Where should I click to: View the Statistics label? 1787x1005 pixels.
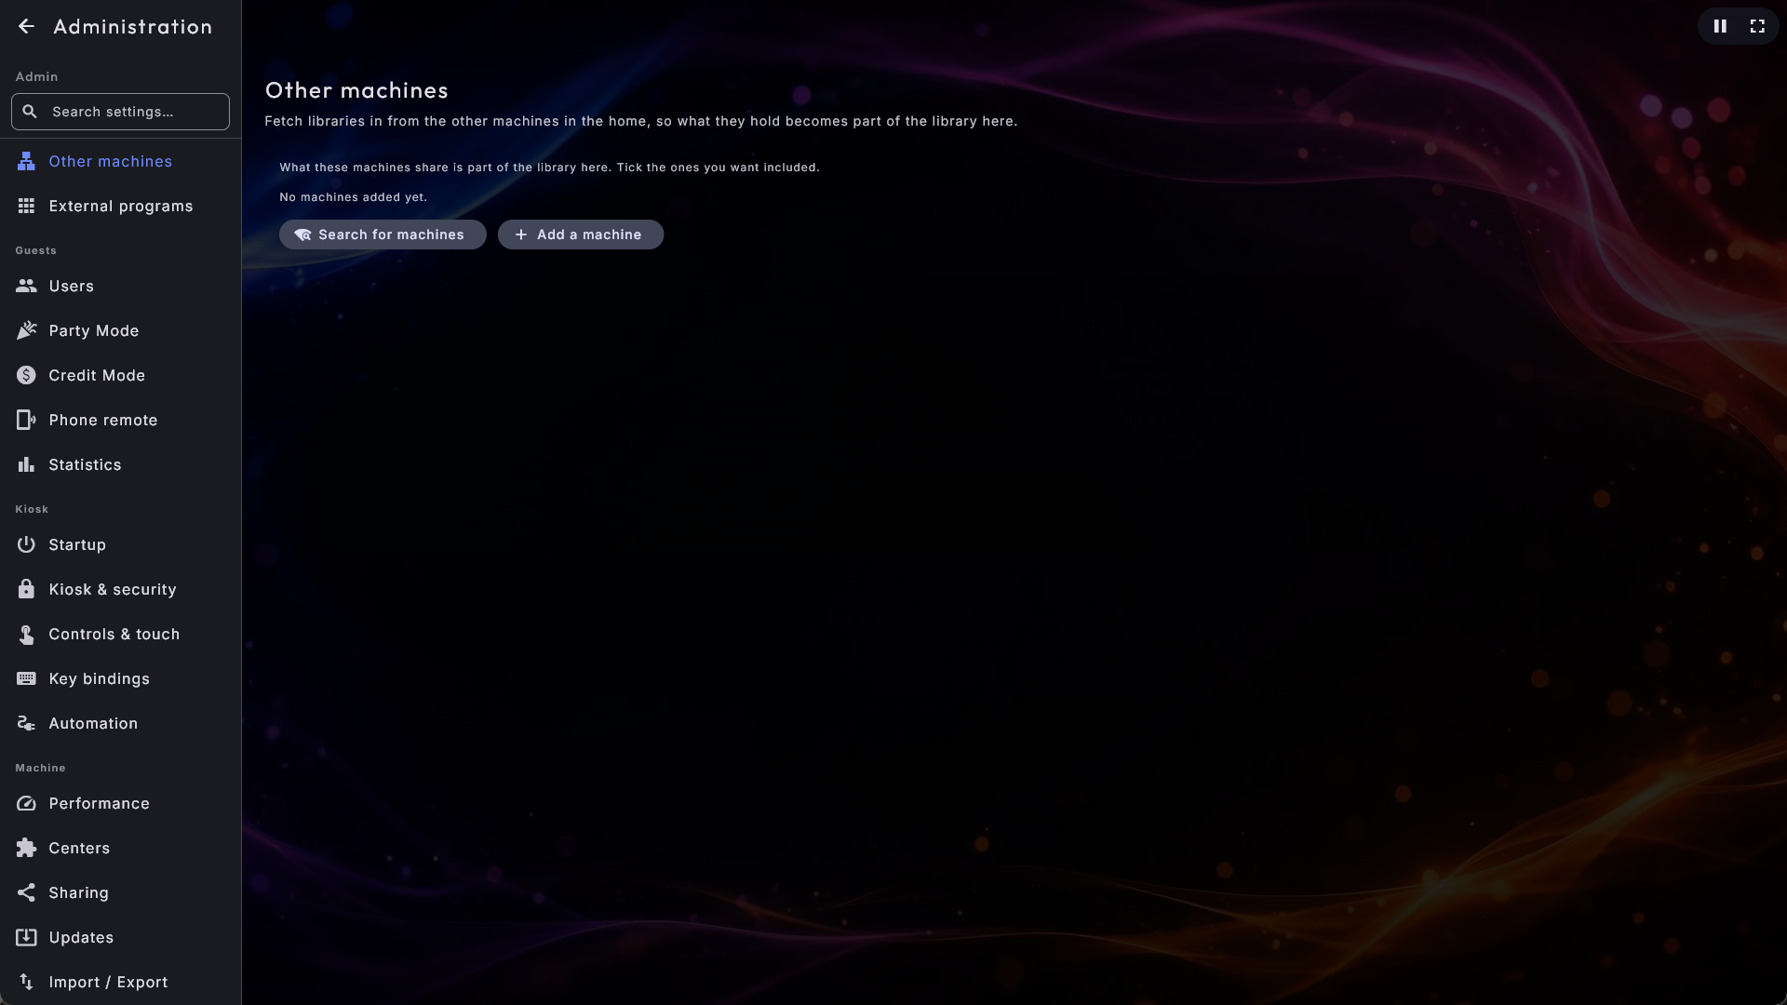(x=85, y=465)
